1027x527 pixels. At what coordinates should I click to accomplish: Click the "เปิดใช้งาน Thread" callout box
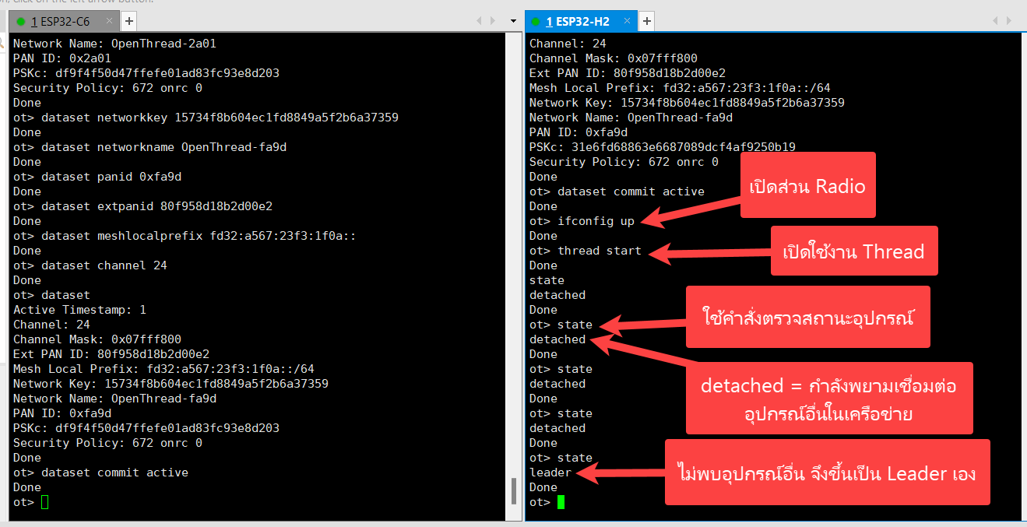pyautogui.click(x=853, y=251)
